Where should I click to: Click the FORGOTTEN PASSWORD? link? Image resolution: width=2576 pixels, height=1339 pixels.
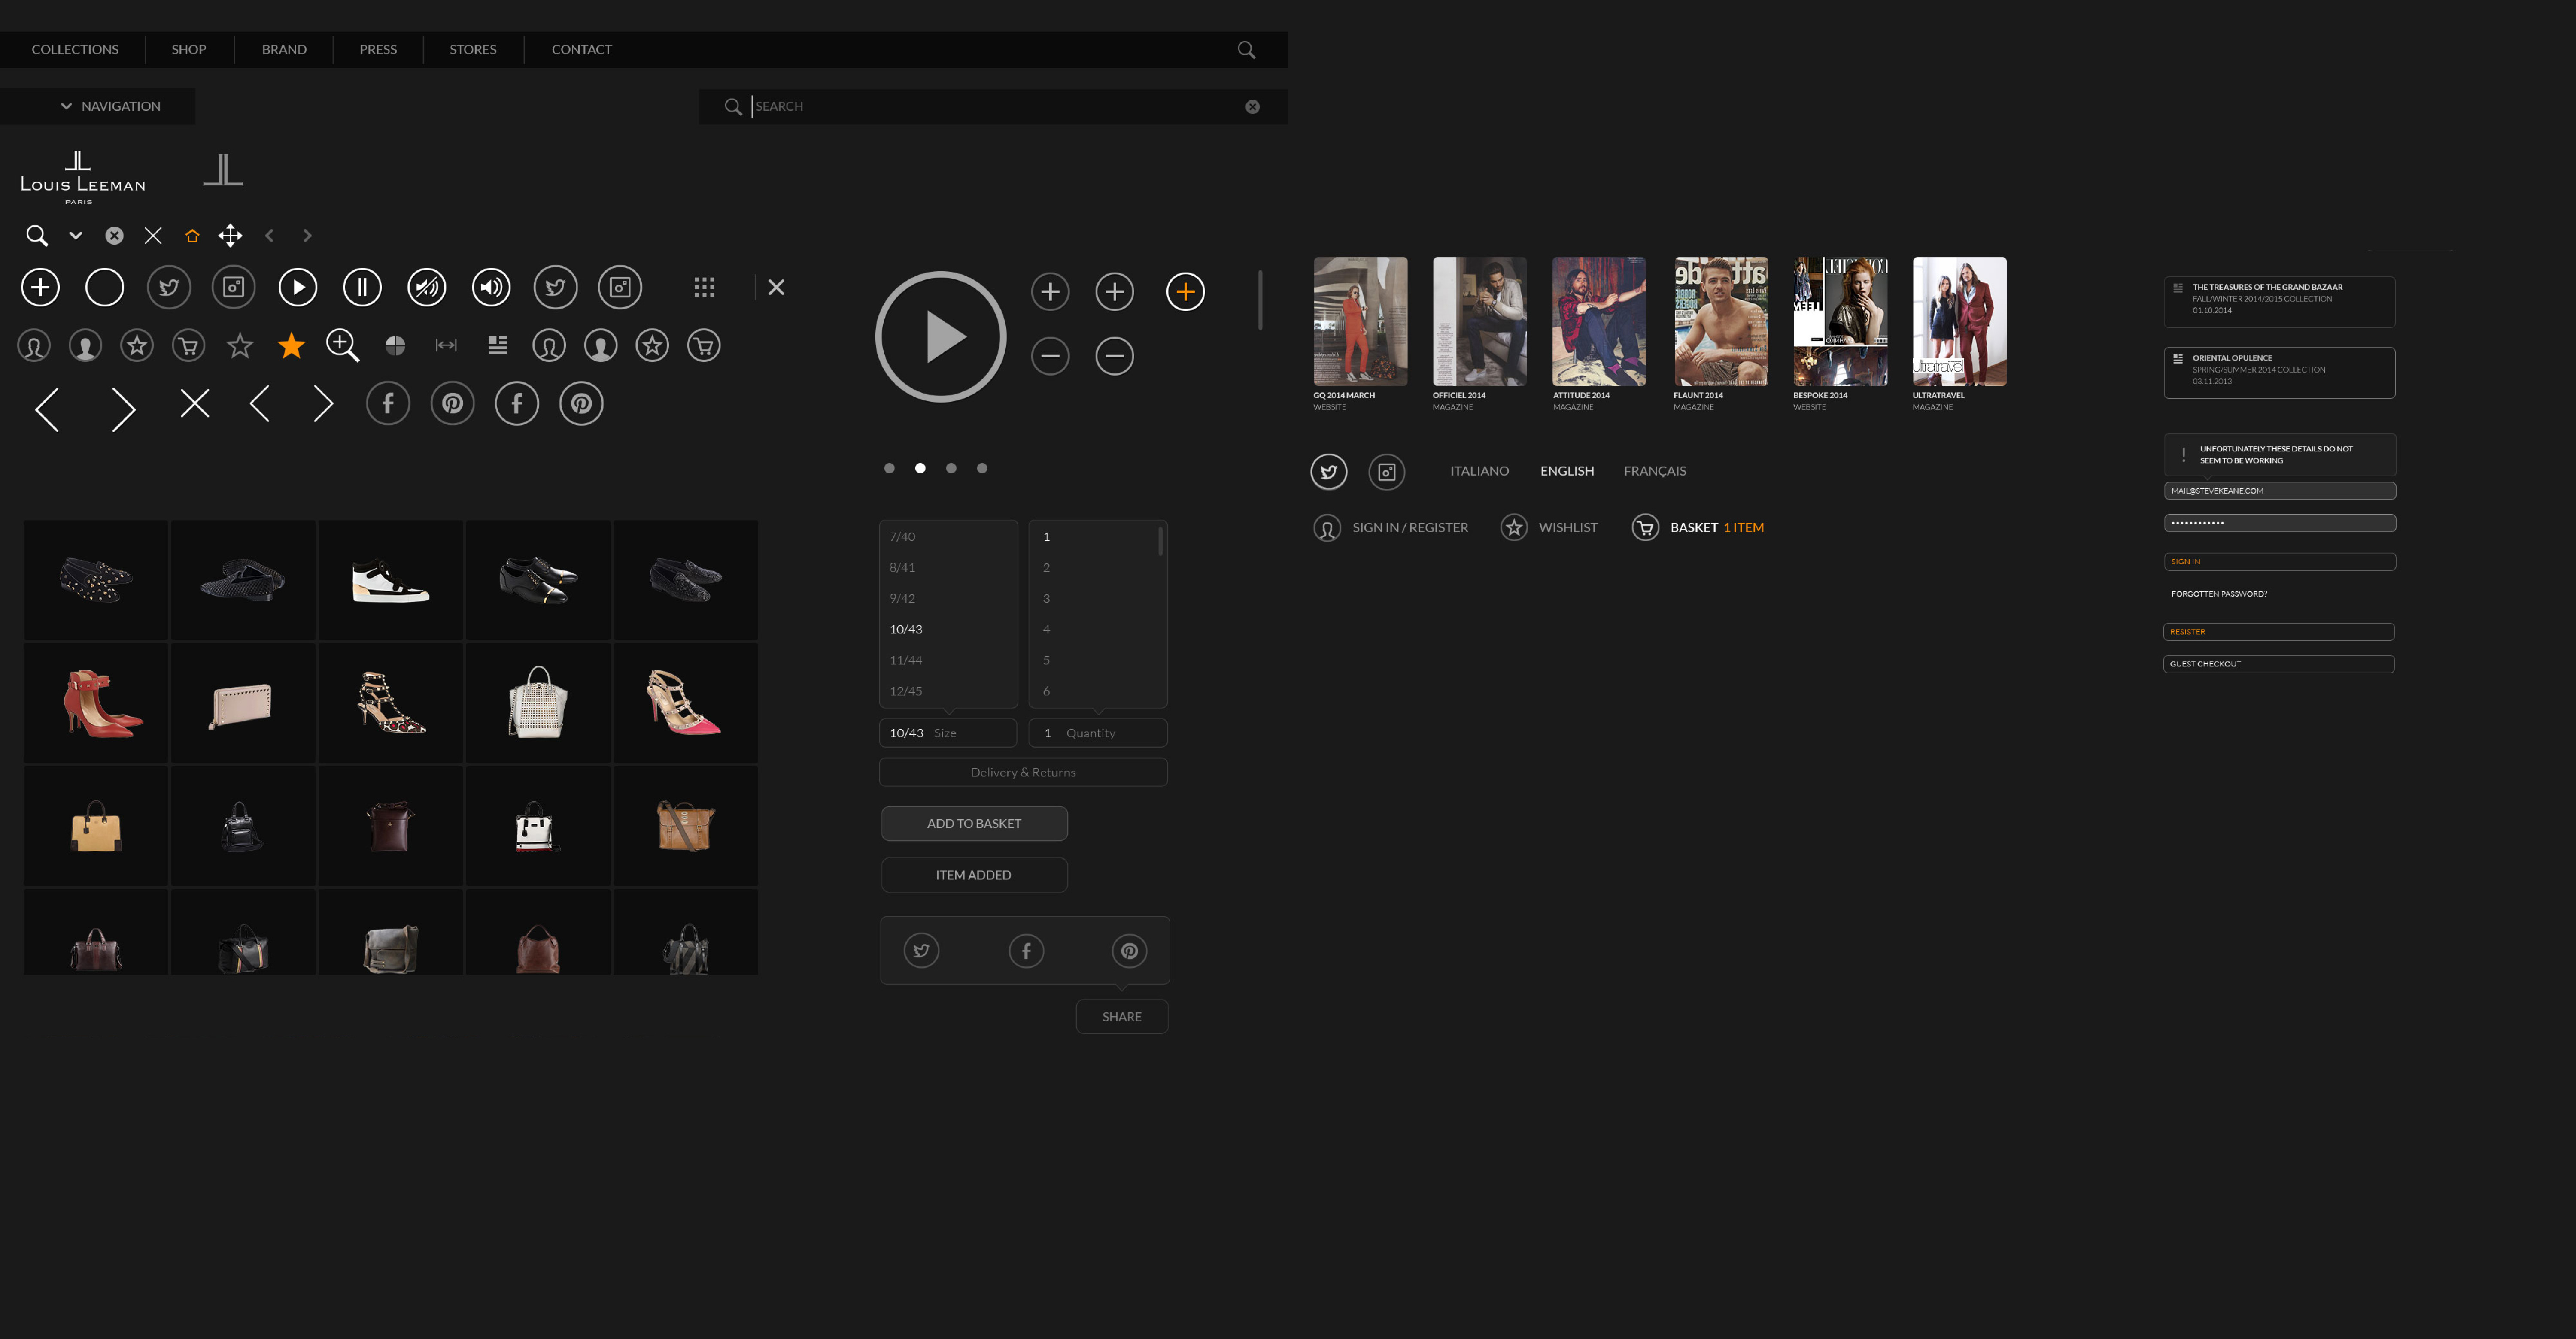pyautogui.click(x=2219, y=594)
